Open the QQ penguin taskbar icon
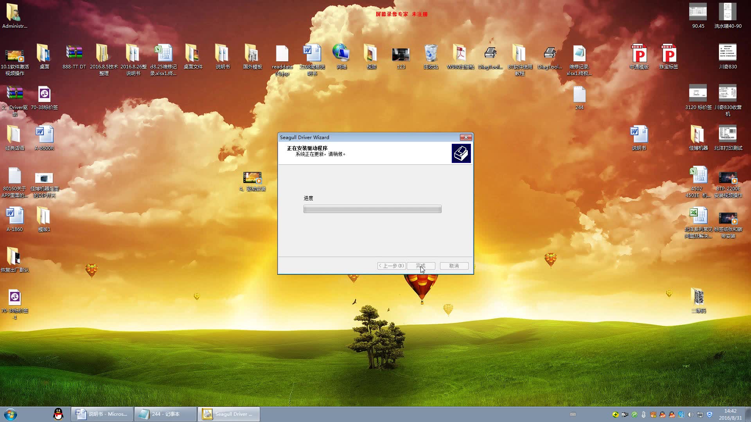The image size is (751, 422). (x=58, y=414)
